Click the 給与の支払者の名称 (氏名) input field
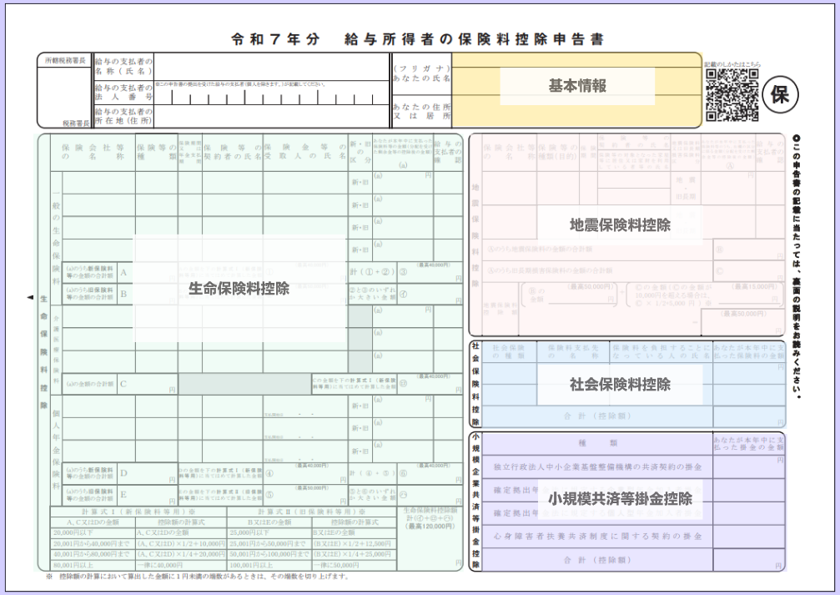Image resolution: width=840 pixels, height=595 pixels. click(271, 66)
